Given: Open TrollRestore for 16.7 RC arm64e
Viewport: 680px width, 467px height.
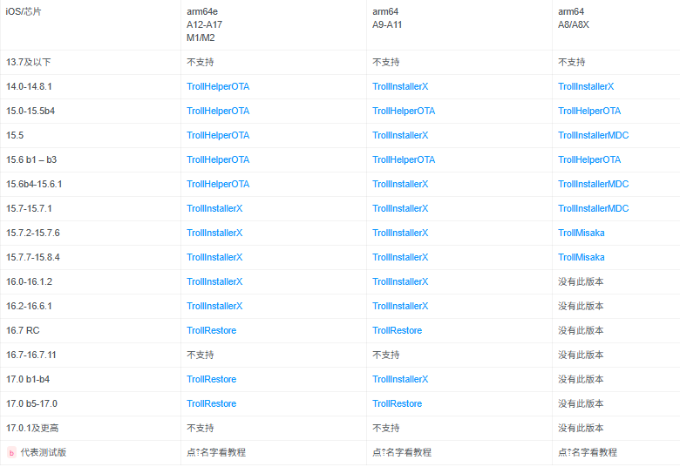Looking at the screenshot, I should (x=211, y=330).
